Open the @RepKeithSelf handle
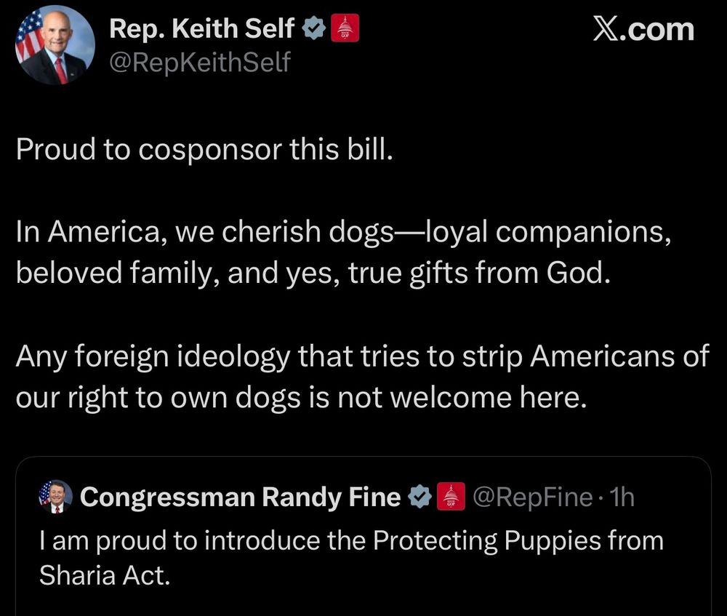This screenshot has width=727, height=616. (x=199, y=63)
